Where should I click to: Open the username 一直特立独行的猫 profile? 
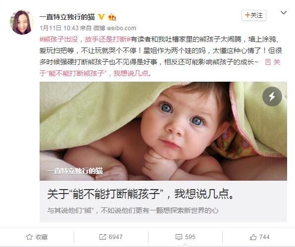coord(67,17)
